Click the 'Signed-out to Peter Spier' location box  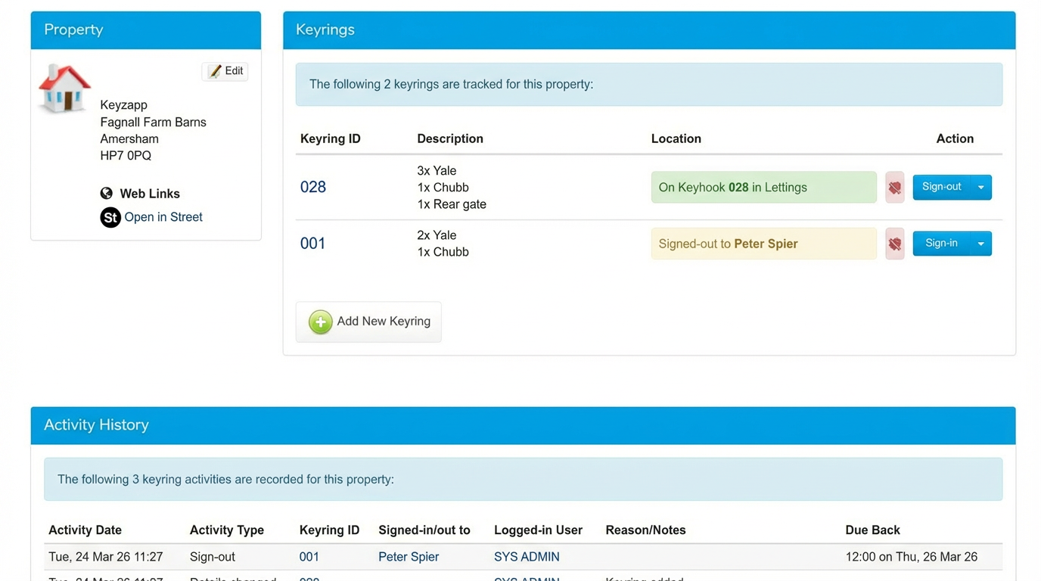(763, 244)
